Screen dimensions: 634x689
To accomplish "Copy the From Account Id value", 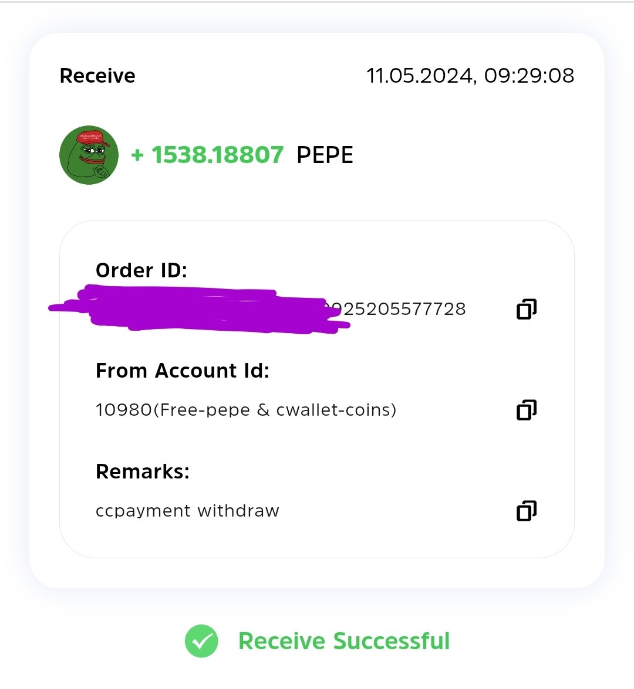I will pyautogui.click(x=526, y=409).
